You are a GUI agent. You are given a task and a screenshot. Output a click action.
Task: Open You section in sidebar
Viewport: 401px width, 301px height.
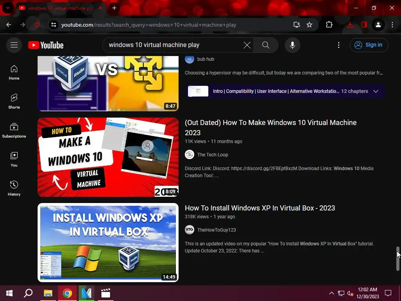click(14, 160)
